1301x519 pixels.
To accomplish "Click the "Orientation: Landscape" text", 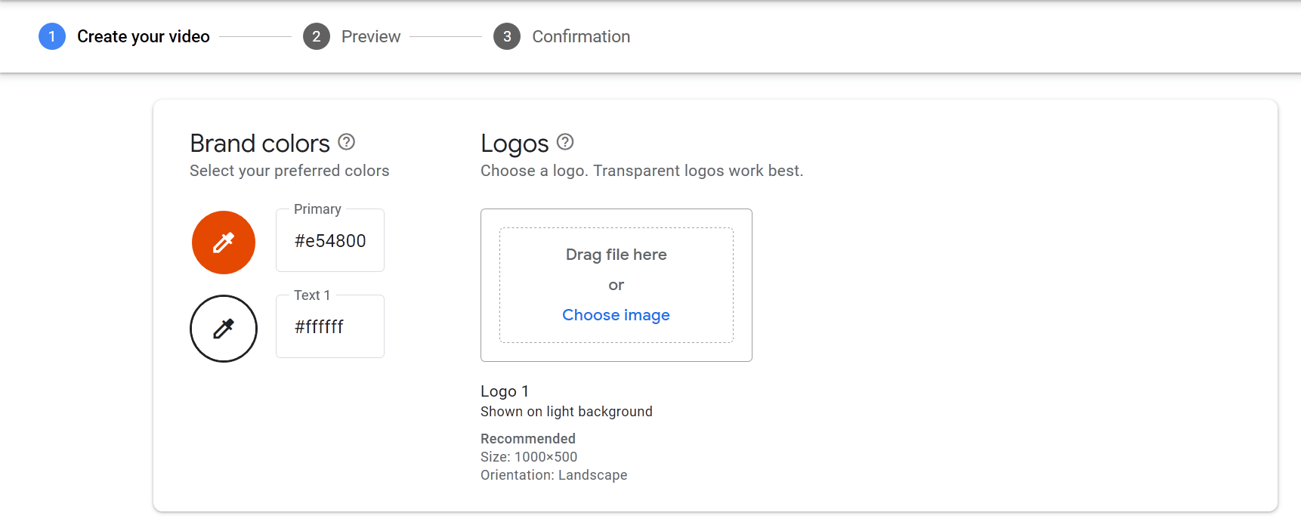I will pos(554,475).
